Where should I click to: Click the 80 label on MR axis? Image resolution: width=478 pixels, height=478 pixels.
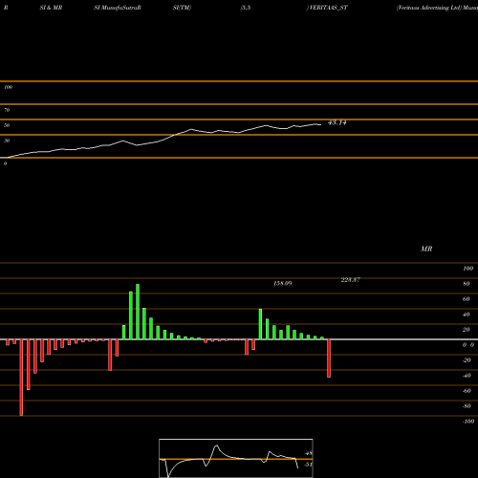(467, 284)
